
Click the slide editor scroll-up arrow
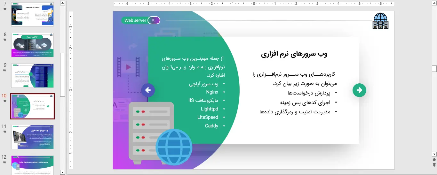[434, 3]
